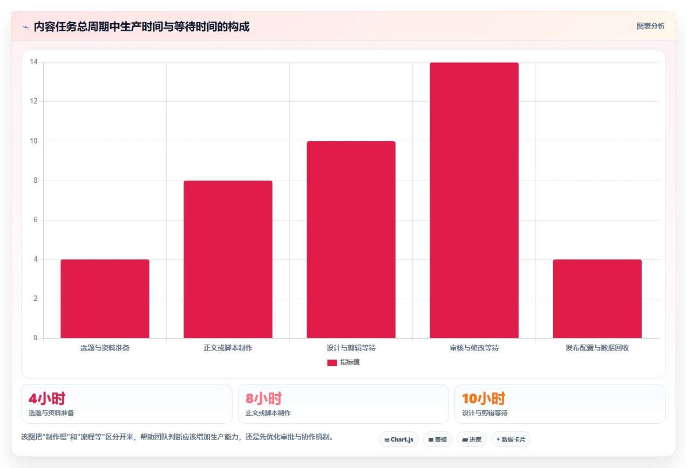Click the chart title 内容任务总周期中生产时间与等待时间的构成
The image size is (687, 468).
pyautogui.click(x=141, y=26)
